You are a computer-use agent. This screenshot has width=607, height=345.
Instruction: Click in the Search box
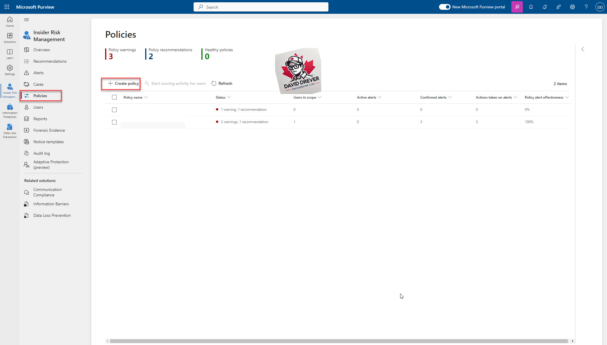click(261, 7)
